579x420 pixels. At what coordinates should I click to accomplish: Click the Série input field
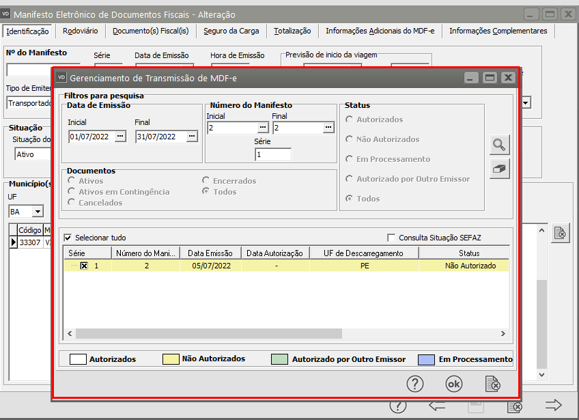point(273,155)
